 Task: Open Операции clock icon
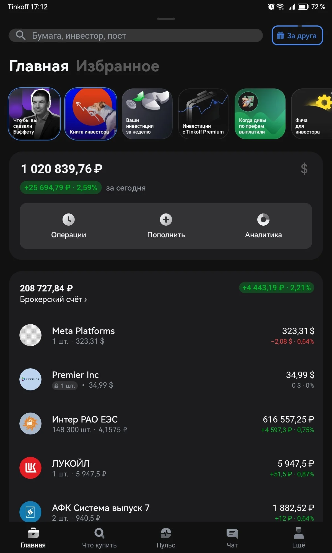coord(69,220)
